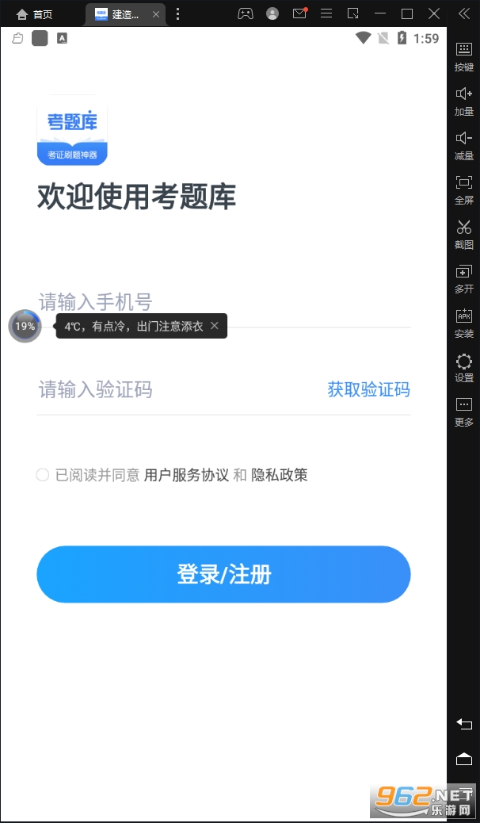Viewport: 480px width, 823px height.
Task: Increase volume with 加量 icon
Action: [x=463, y=101]
